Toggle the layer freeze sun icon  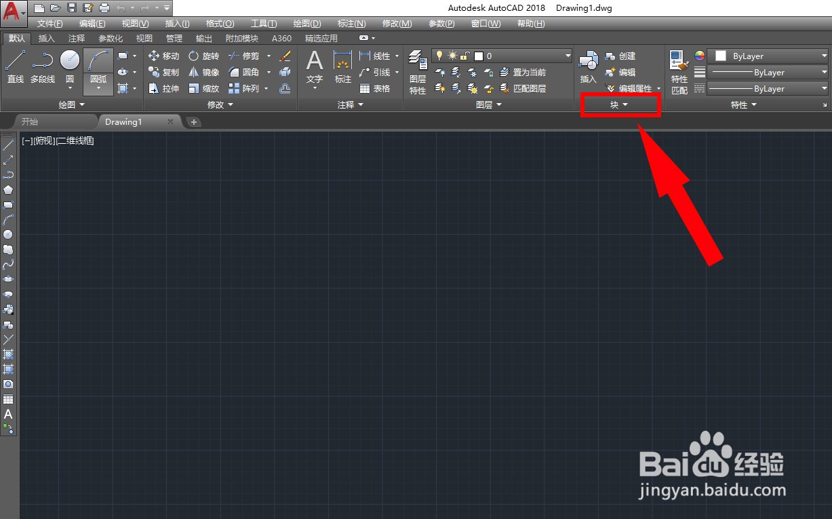(452, 56)
